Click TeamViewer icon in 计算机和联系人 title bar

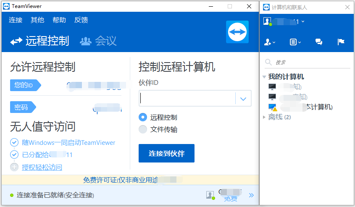(266, 7)
